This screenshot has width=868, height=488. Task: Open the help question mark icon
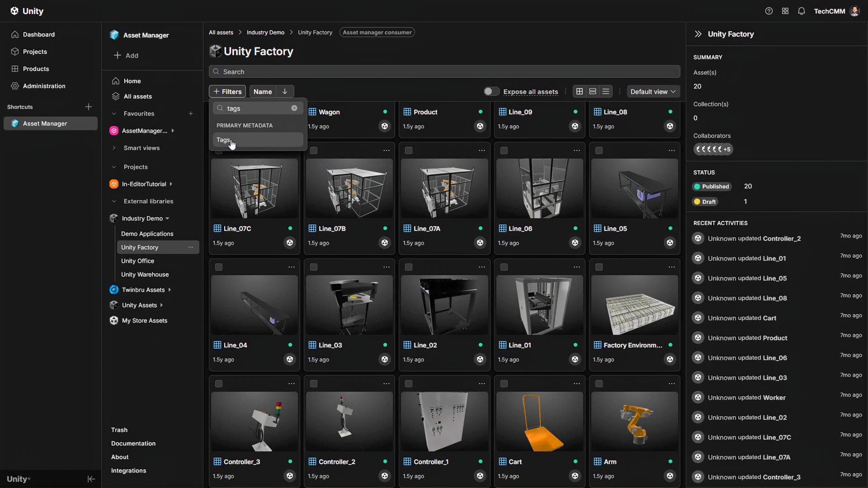(x=769, y=11)
